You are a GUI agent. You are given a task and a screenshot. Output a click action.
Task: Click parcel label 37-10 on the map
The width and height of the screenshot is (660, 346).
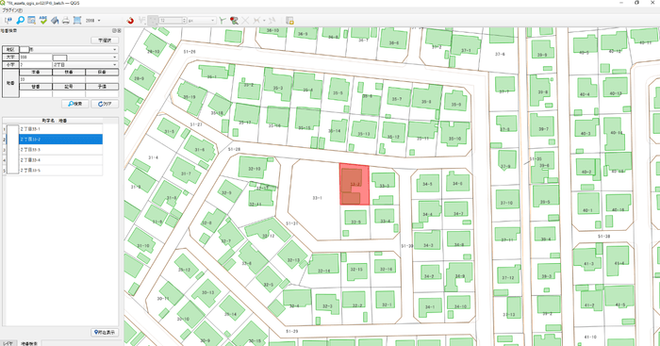tap(506, 203)
